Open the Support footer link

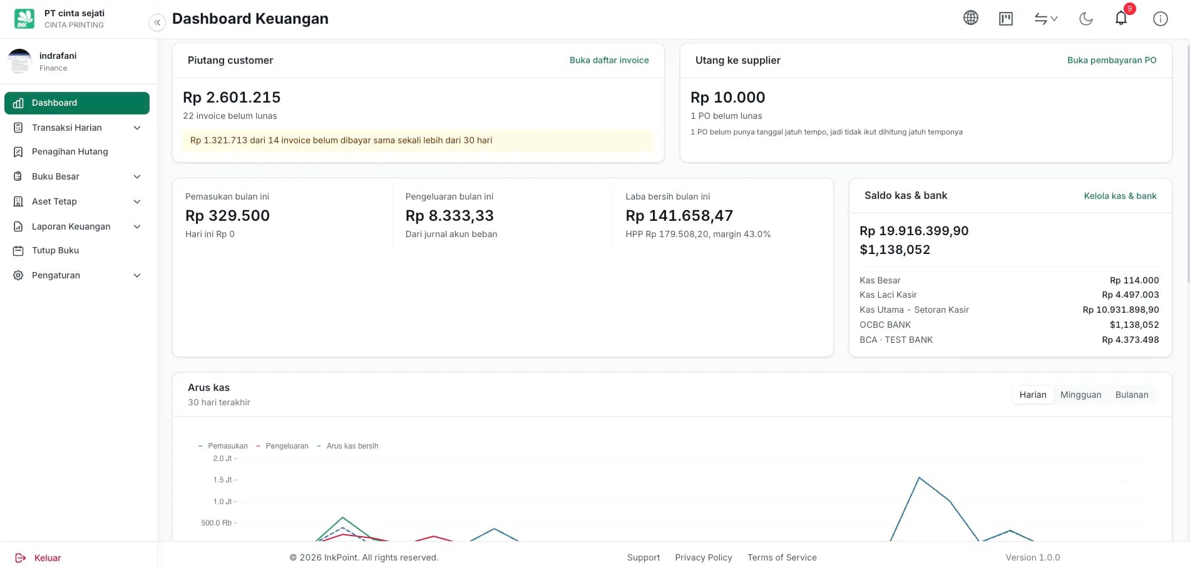coord(644,557)
